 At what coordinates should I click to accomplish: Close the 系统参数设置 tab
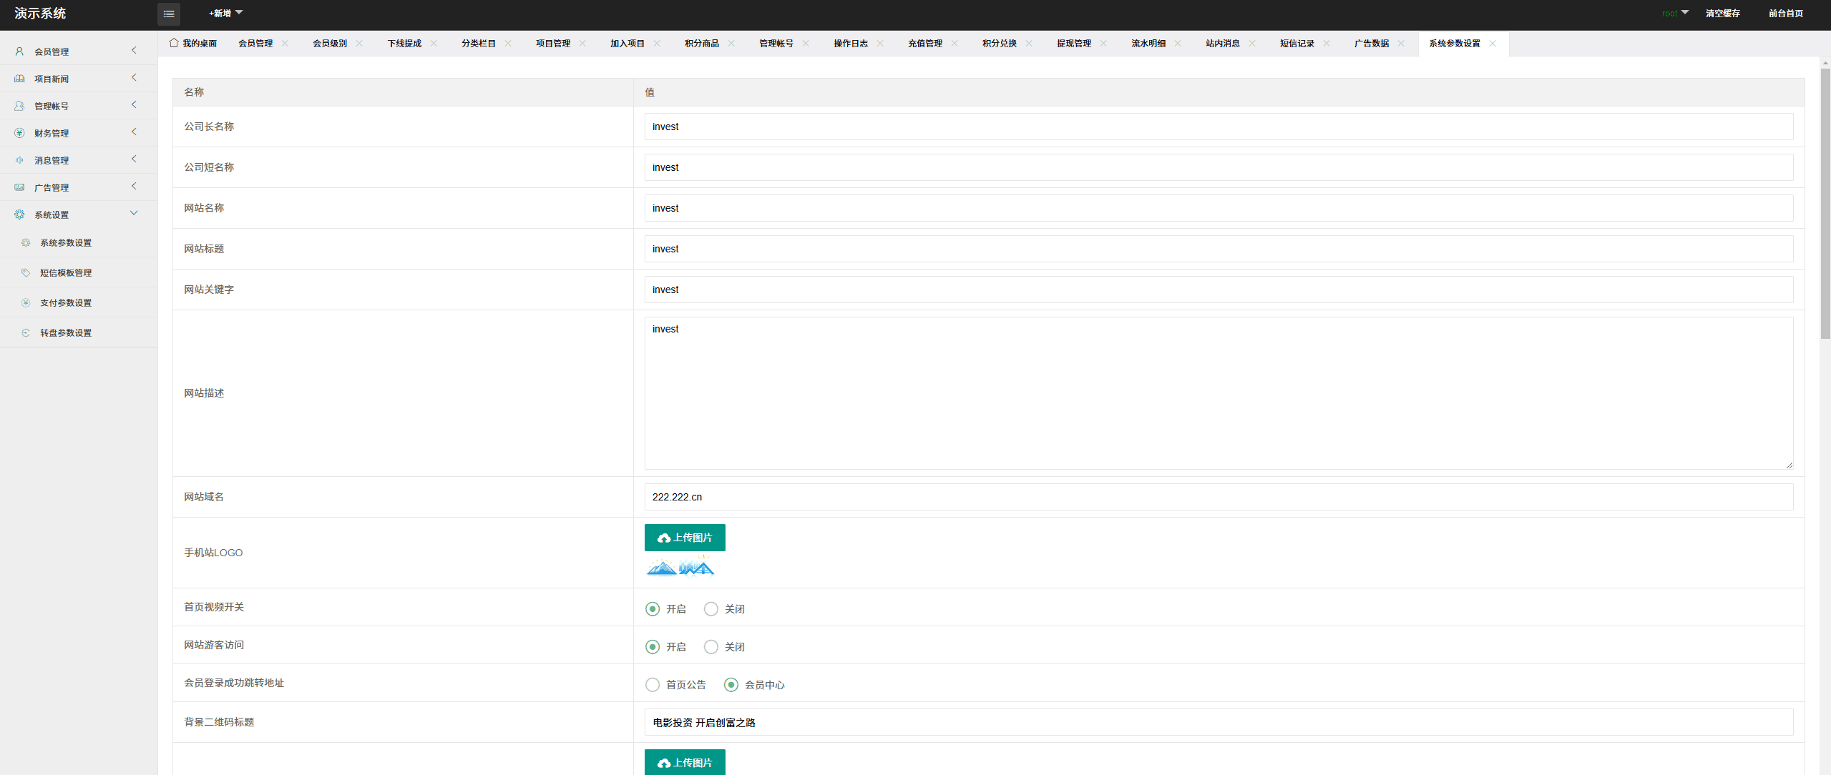(1493, 44)
